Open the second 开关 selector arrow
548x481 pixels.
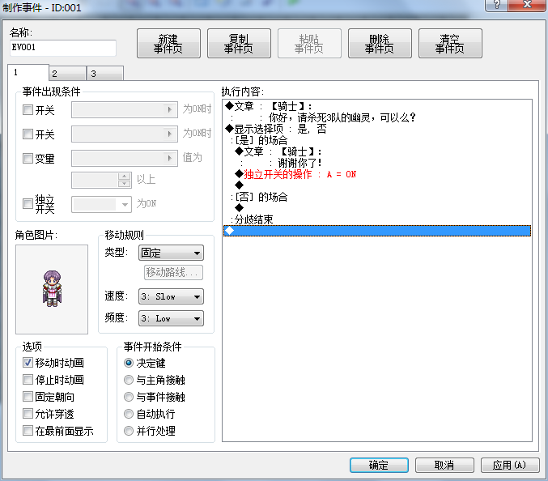coord(170,134)
